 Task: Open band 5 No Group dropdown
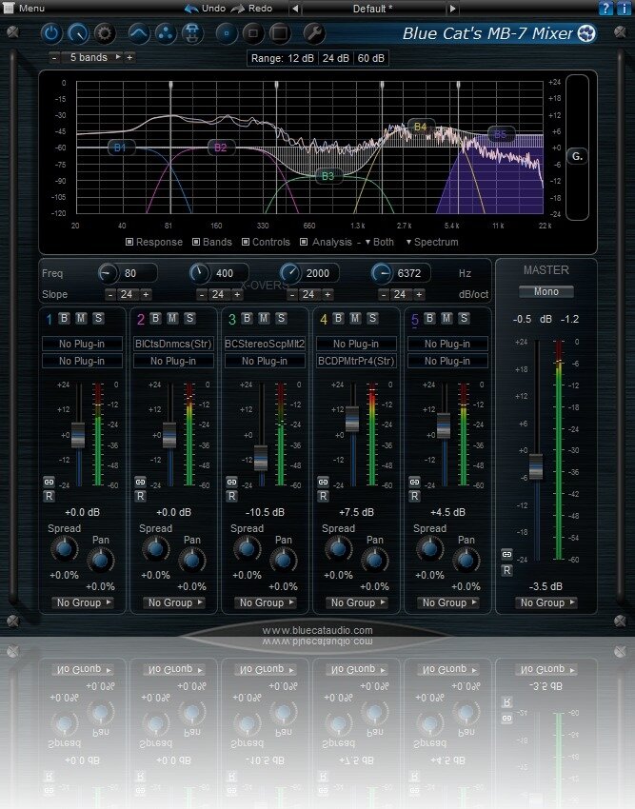point(449,602)
